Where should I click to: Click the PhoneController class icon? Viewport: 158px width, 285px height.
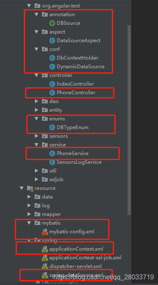pyautogui.click(x=52, y=93)
